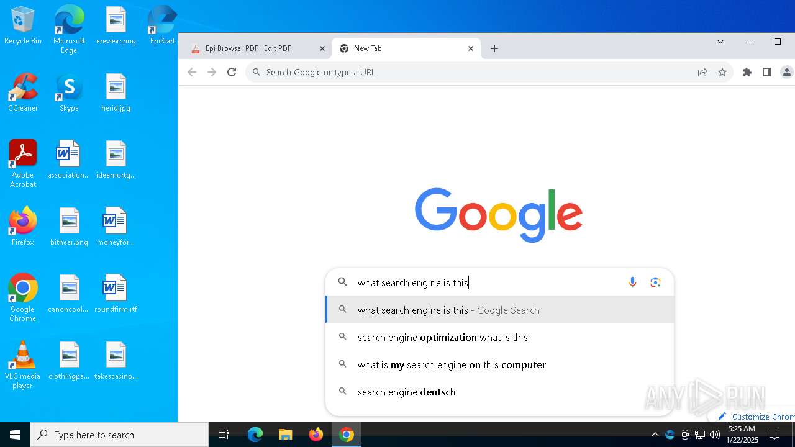795x447 pixels.
Task: Choose suggestion 'what search engine is this'
Action: click(500, 310)
